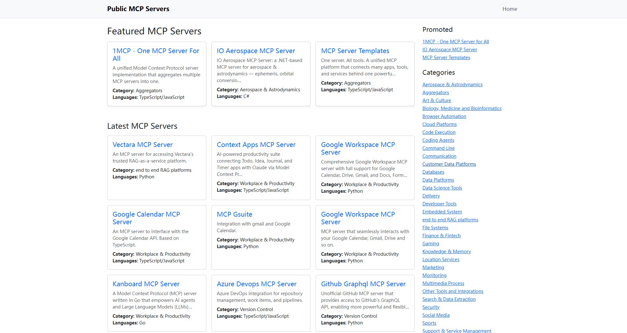
Task: Select the Browser Automation category
Action: [444, 116]
